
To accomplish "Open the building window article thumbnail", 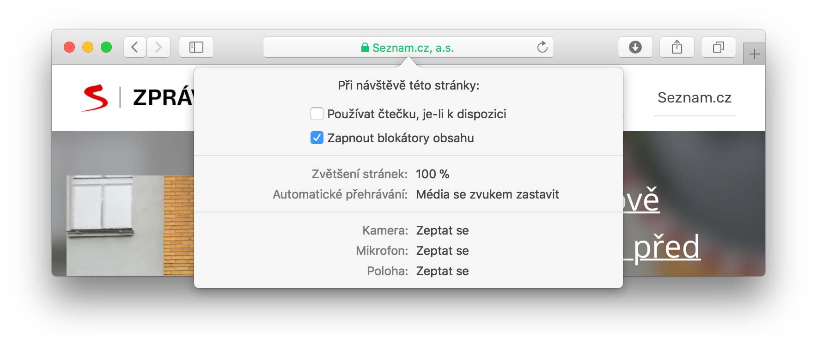I will (130, 226).
